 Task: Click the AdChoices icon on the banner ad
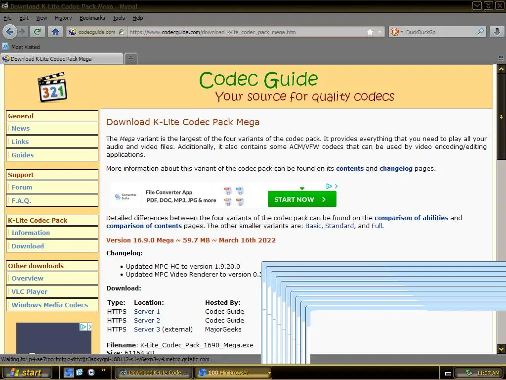[329, 186]
